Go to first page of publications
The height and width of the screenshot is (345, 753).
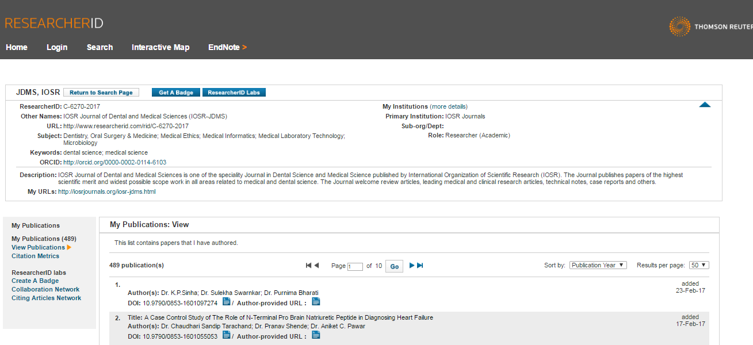pos(308,265)
